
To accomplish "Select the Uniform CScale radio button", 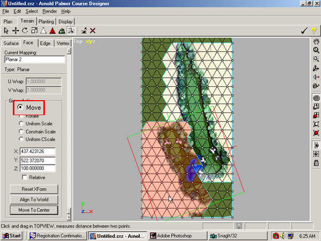I will click(21, 139).
